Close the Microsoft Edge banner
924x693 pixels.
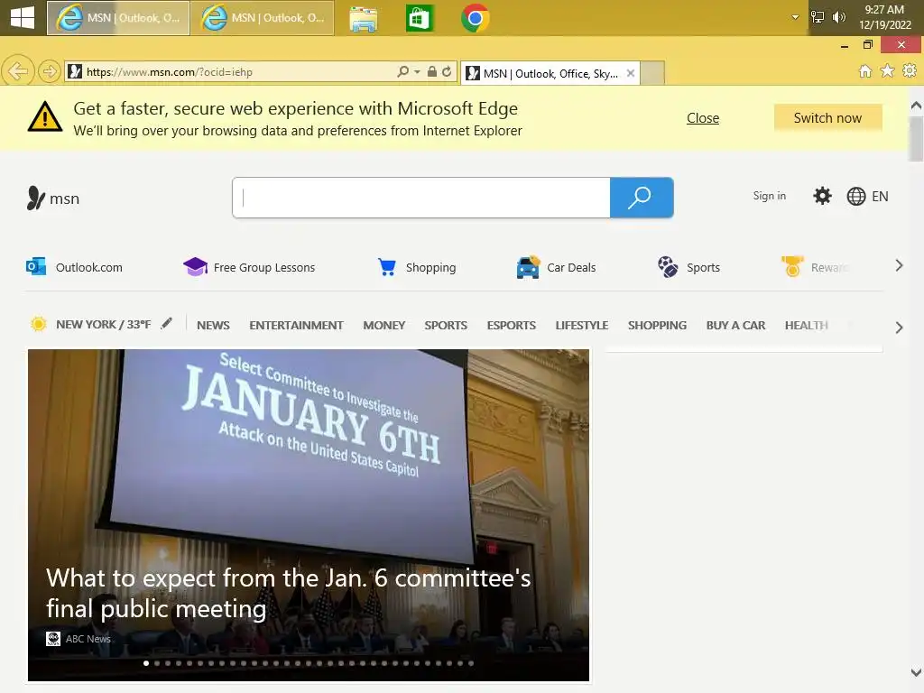pos(702,118)
